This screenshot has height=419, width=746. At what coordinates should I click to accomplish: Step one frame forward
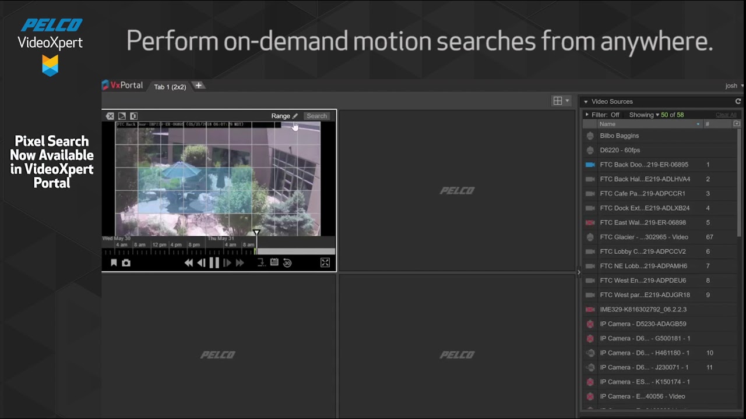click(x=227, y=263)
